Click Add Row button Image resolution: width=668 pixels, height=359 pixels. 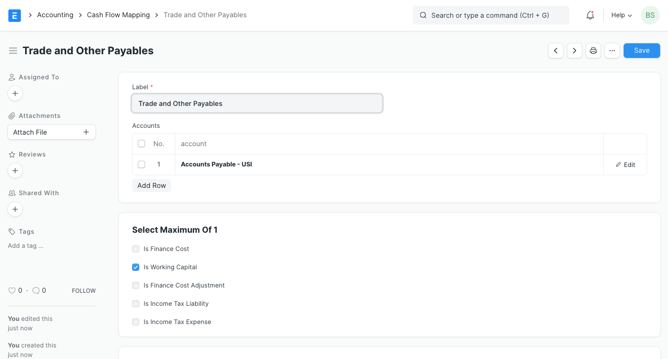[x=151, y=185]
